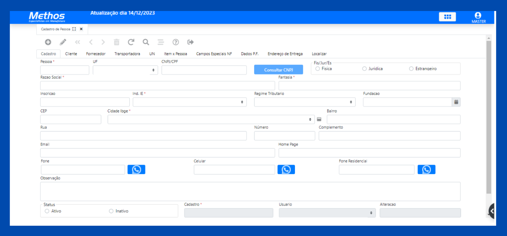Viewport: 507px width, 236px height.
Task: Click WhatsApp button beside Fone Residencial
Action: point(426,169)
